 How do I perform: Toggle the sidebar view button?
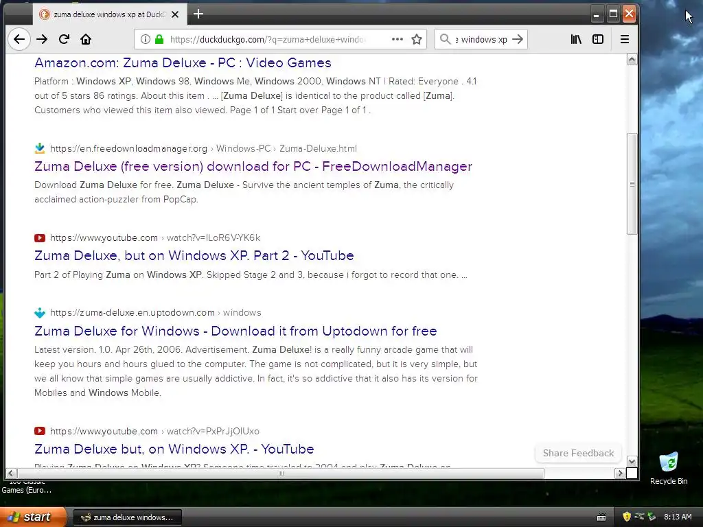(598, 39)
